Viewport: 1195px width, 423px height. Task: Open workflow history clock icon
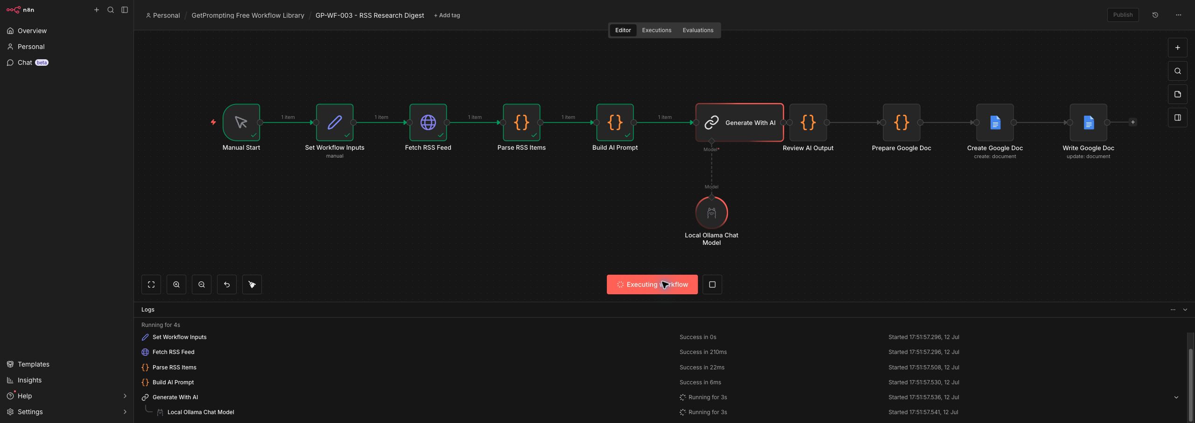click(x=1155, y=15)
